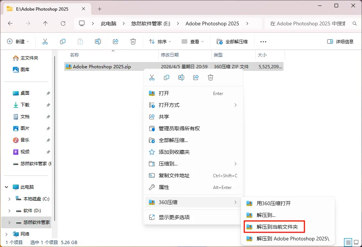This screenshot has width=362, height=247.
Task: Open the 排序 sort dropdown
Action: [x=160, y=41]
